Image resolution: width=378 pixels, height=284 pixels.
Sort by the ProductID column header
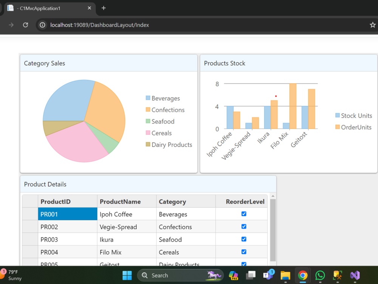coord(68,201)
